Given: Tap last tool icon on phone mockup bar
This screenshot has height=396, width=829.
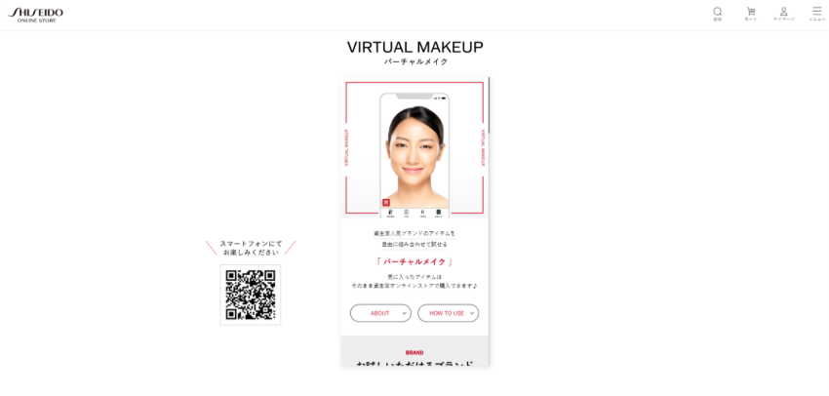Looking at the screenshot, I should [438, 213].
